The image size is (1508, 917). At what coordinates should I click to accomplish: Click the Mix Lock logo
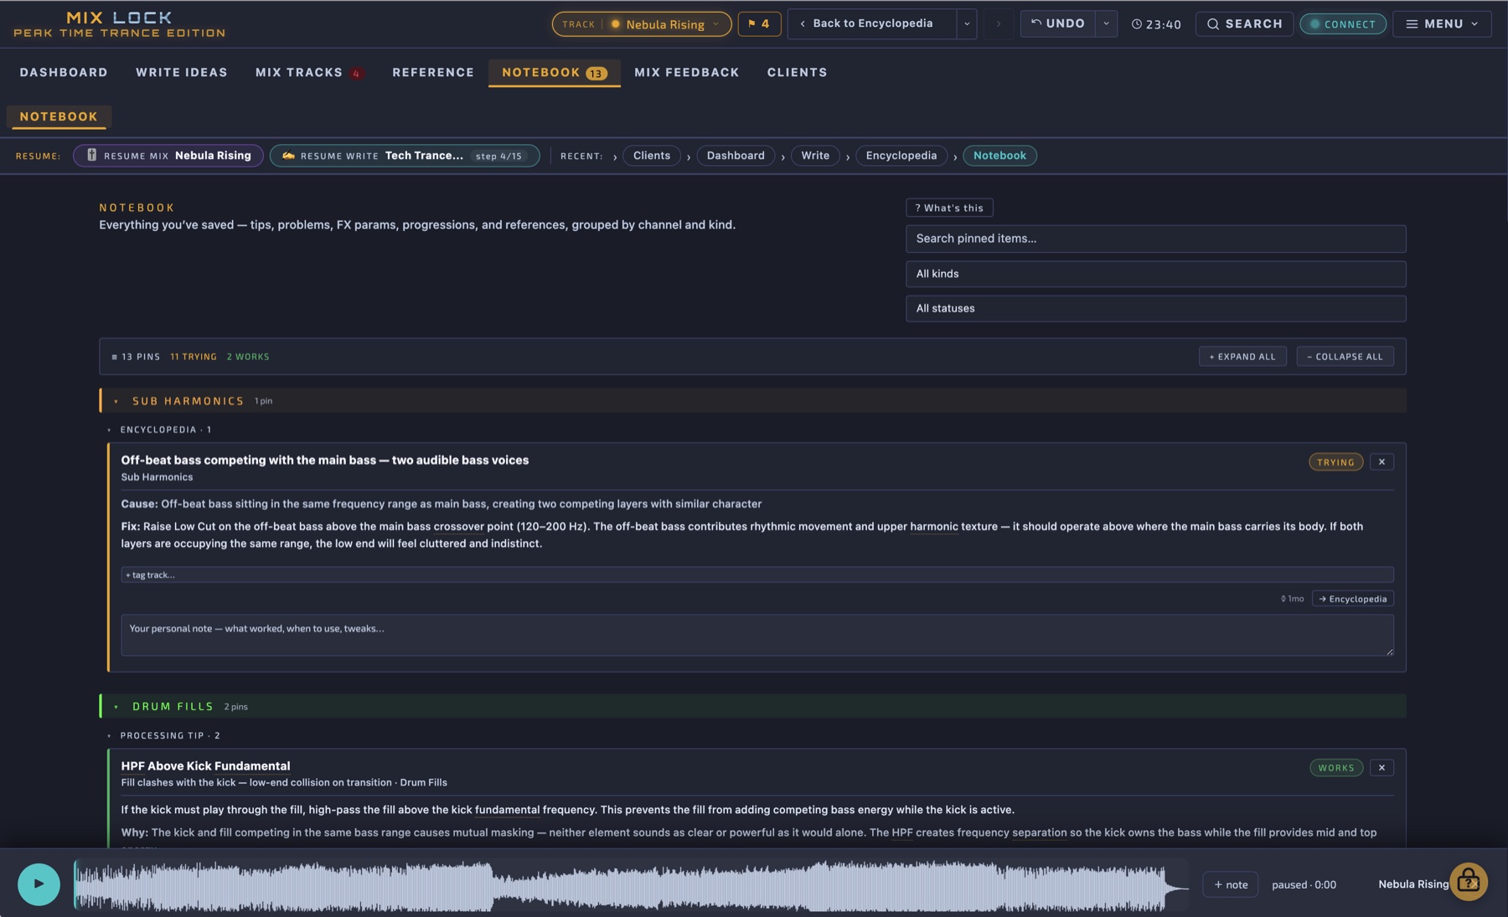click(x=119, y=23)
